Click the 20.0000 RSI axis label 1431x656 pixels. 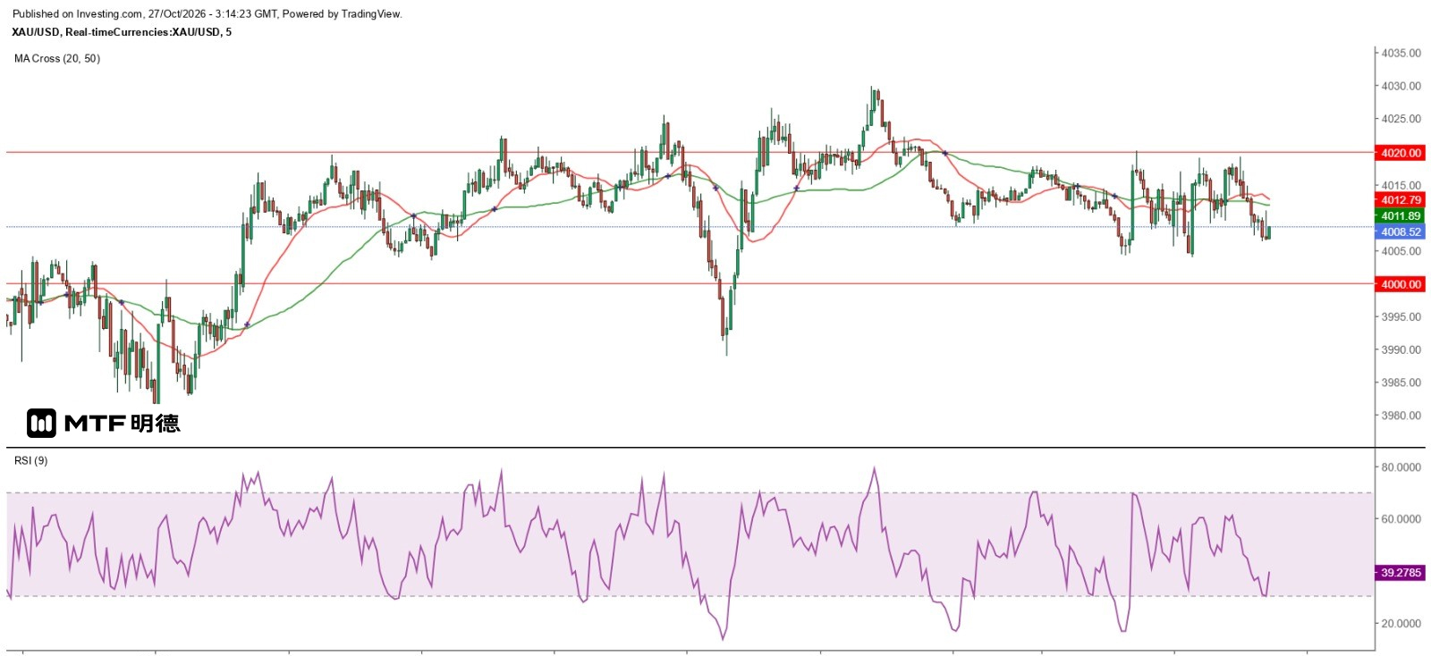[x=1401, y=624]
